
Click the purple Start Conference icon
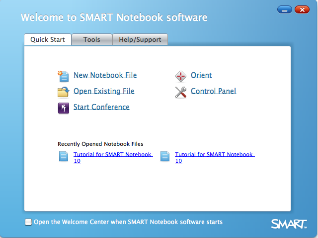pyautogui.click(x=64, y=108)
